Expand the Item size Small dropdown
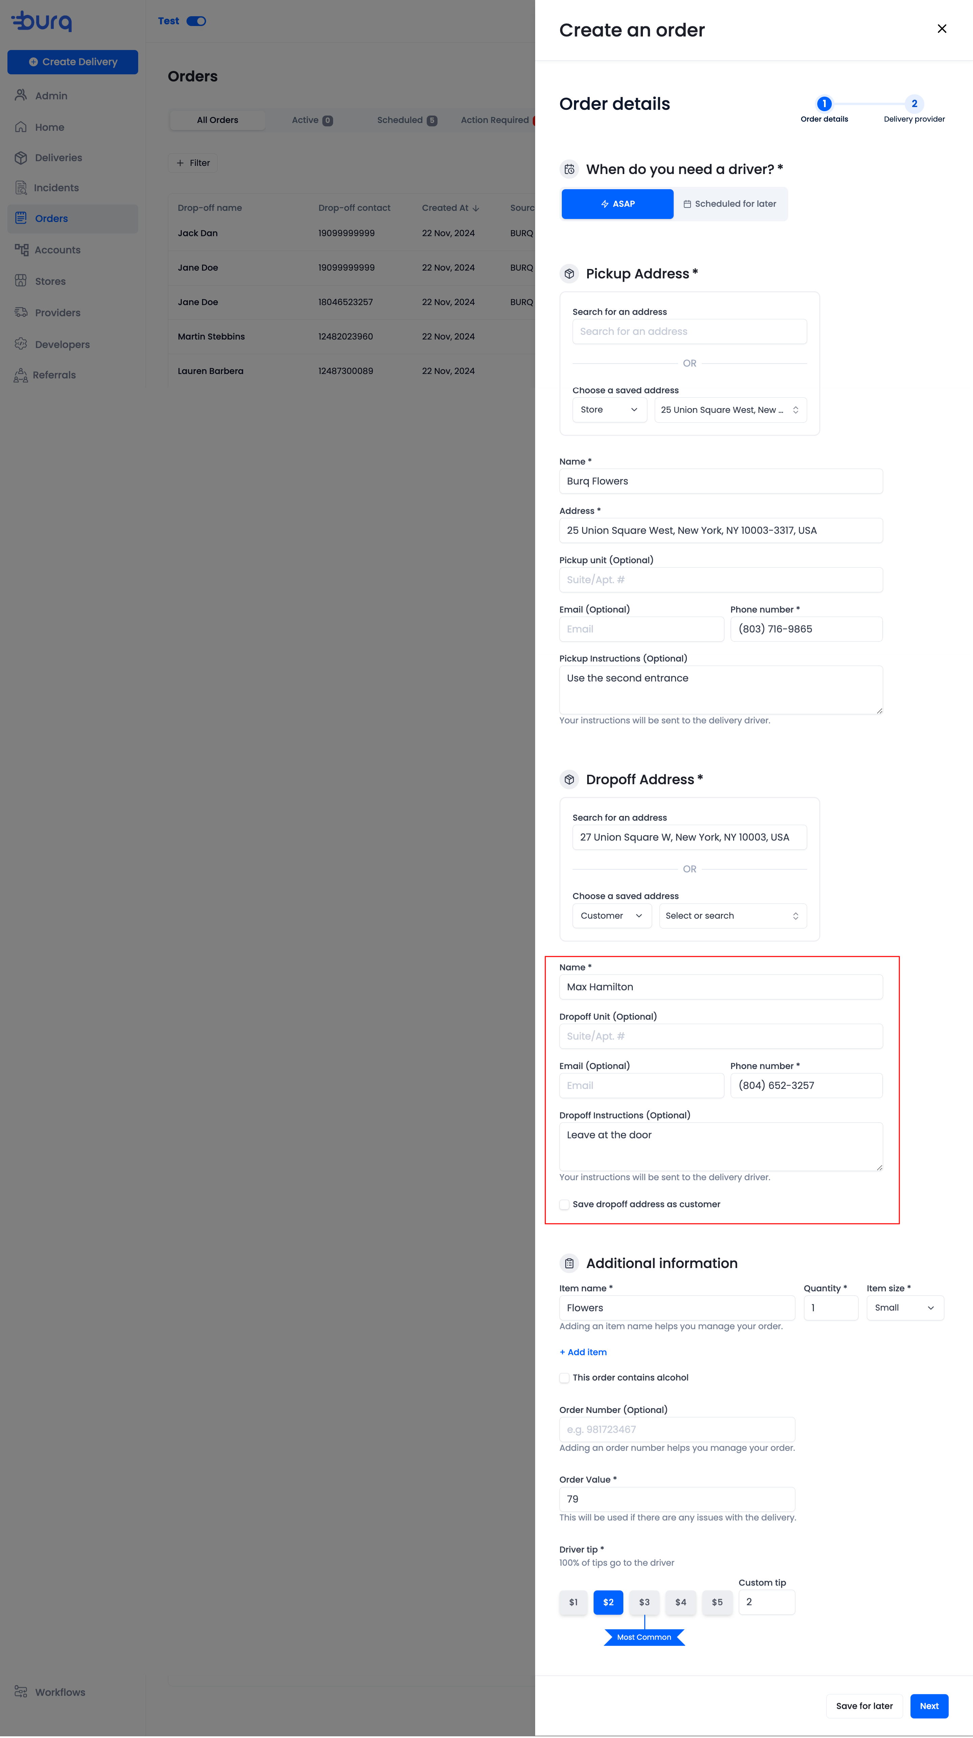Viewport: 973px width, 1738px height. point(905,1308)
